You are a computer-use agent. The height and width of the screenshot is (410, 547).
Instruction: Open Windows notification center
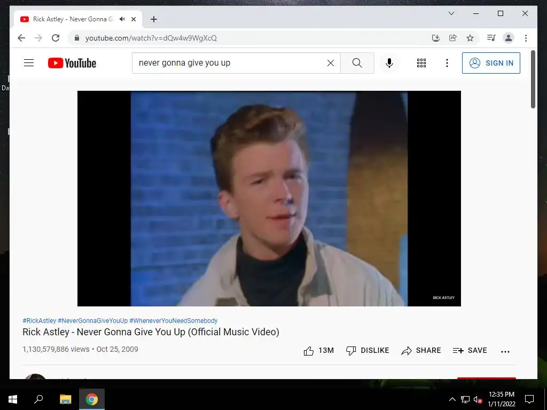(x=529, y=399)
